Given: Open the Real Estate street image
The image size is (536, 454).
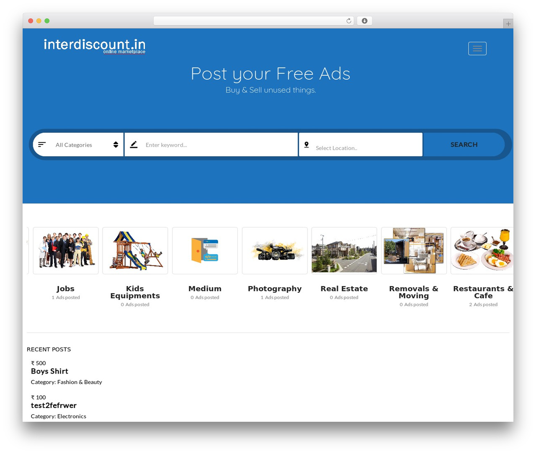Looking at the screenshot, I should point(344,251).
